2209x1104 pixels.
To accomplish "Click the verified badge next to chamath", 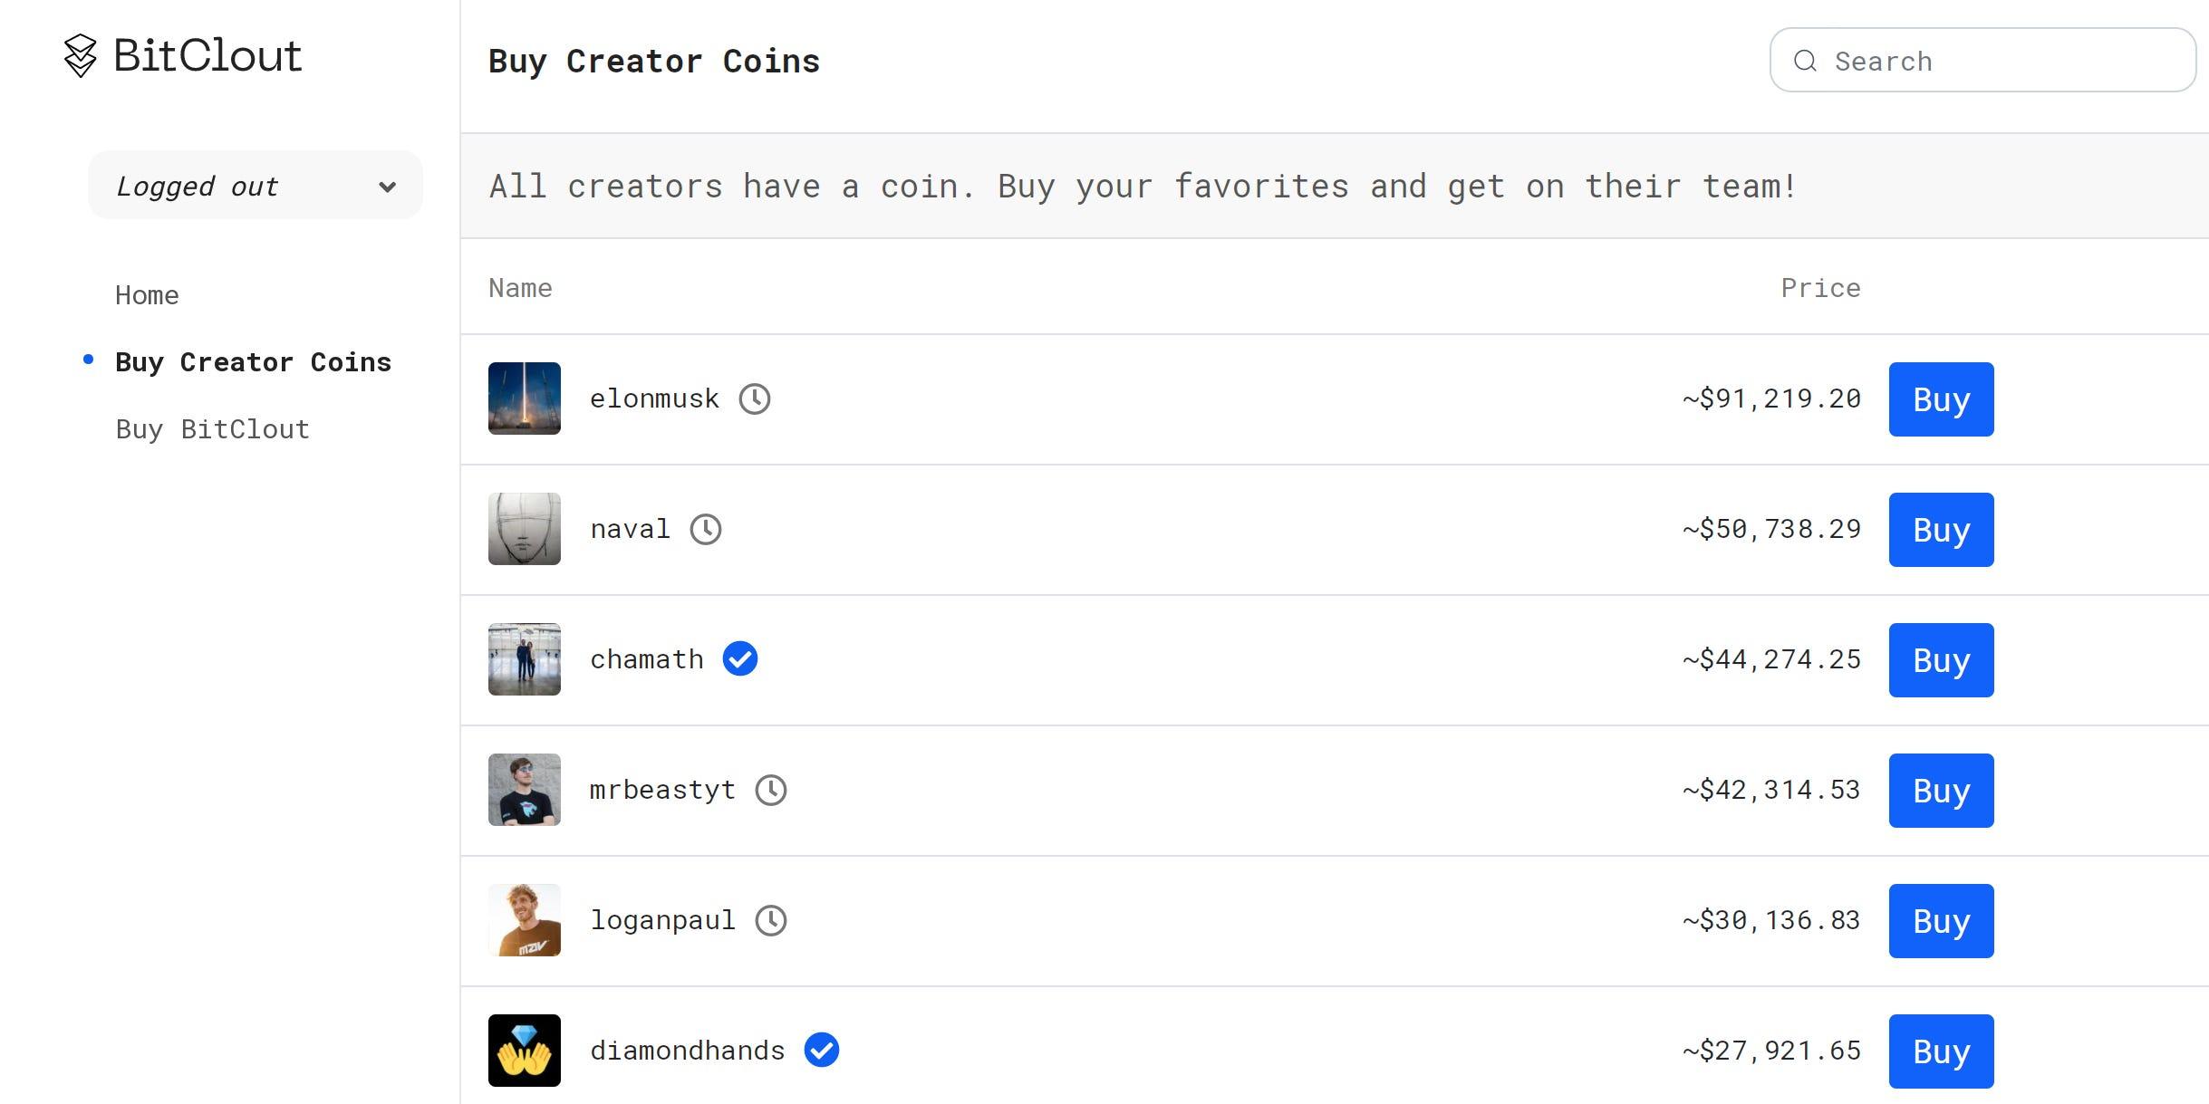I will [x=740, y=659].
